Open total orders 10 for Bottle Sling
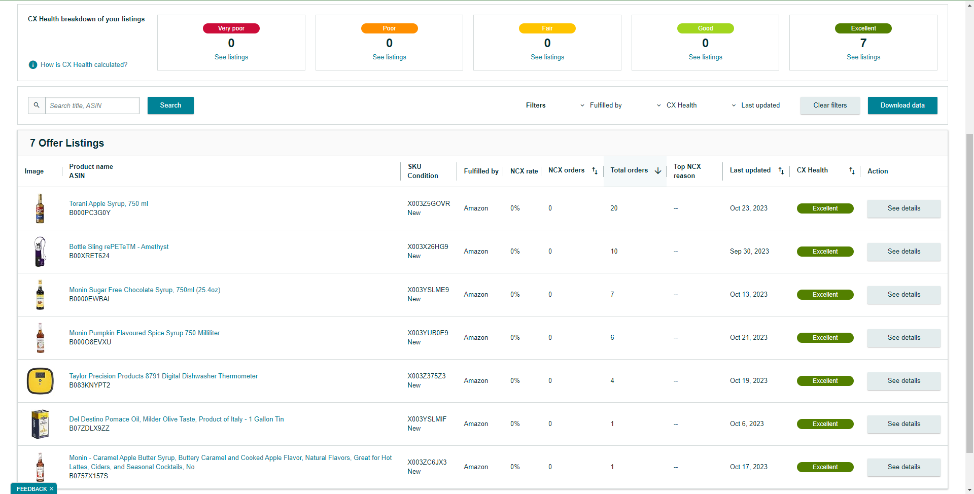The image size is (974, 494). click(614, 252)
